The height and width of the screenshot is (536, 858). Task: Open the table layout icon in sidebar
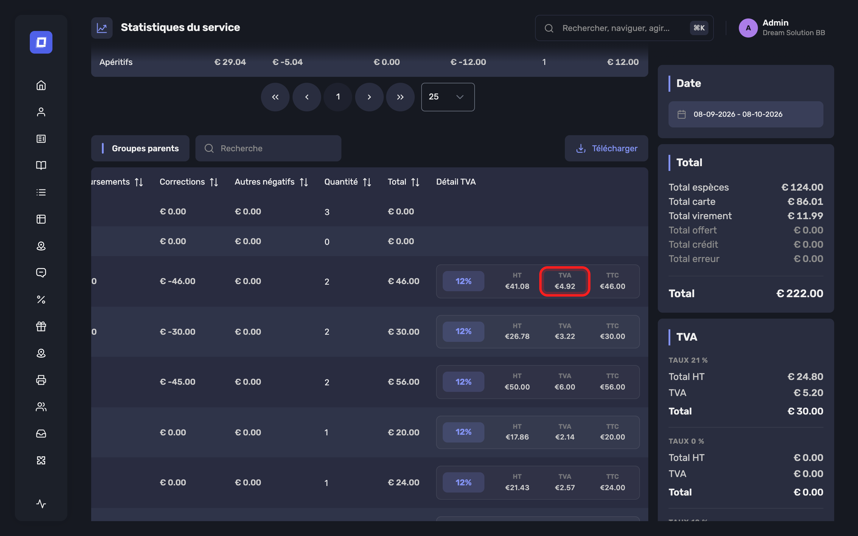tap(41, 219)
